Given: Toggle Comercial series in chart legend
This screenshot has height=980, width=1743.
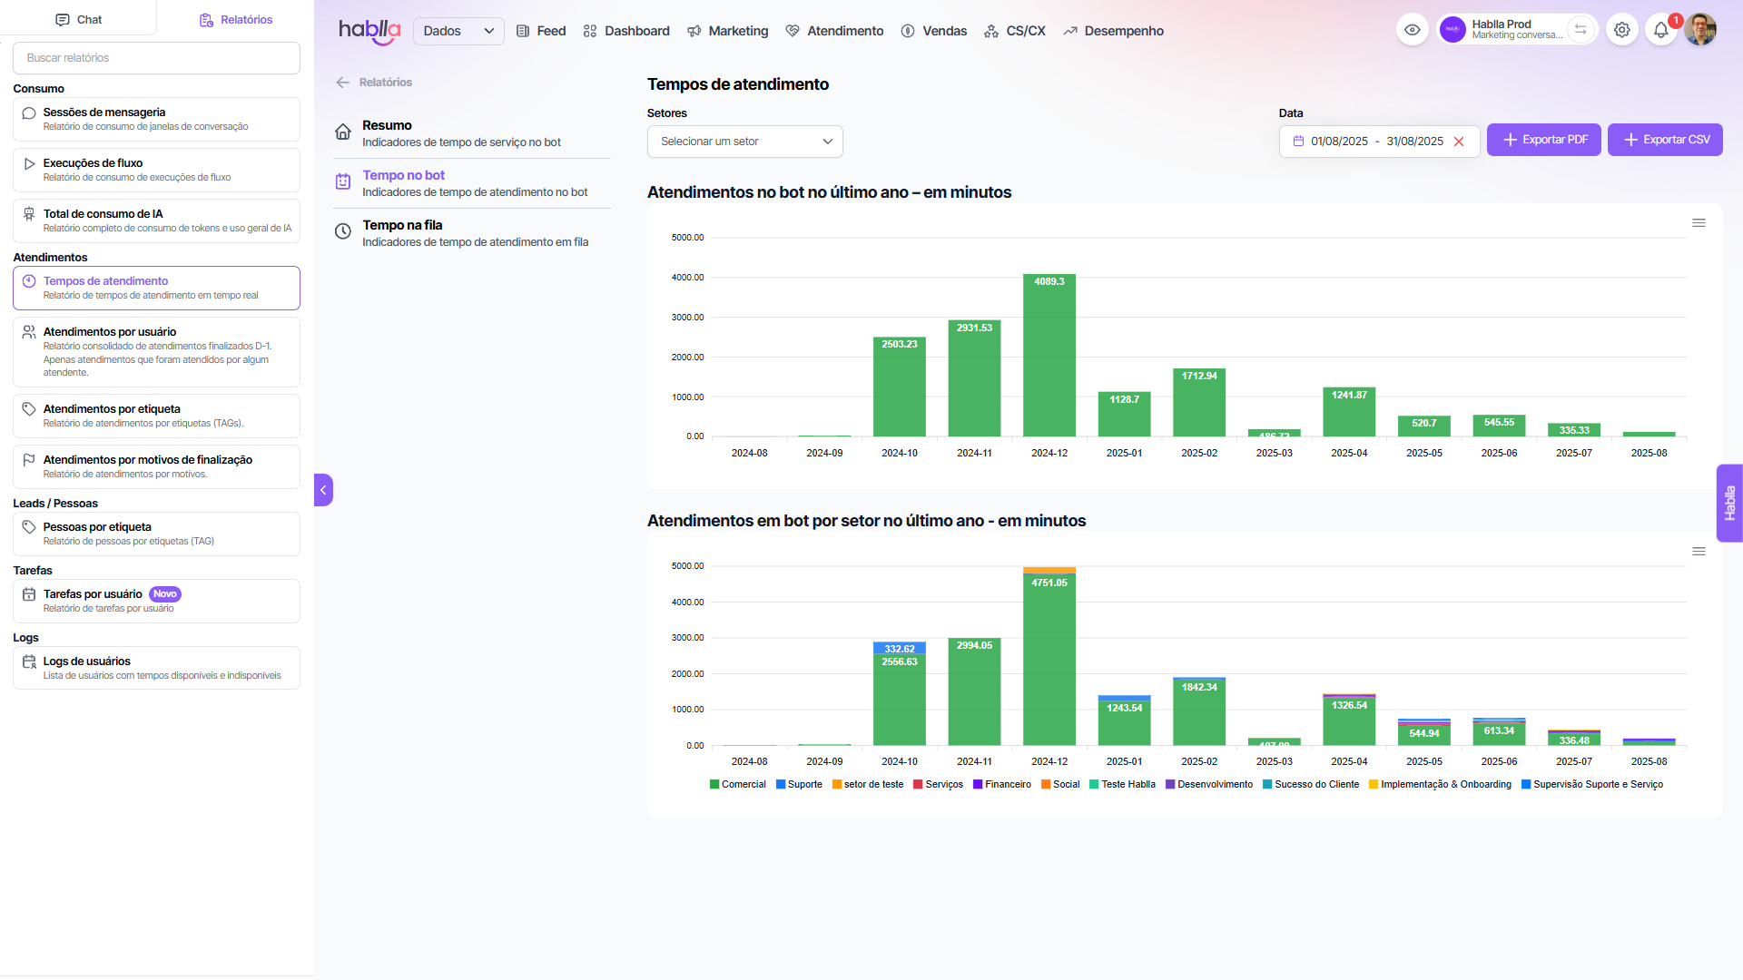Looking at the screenshot, I should (738, 785).
